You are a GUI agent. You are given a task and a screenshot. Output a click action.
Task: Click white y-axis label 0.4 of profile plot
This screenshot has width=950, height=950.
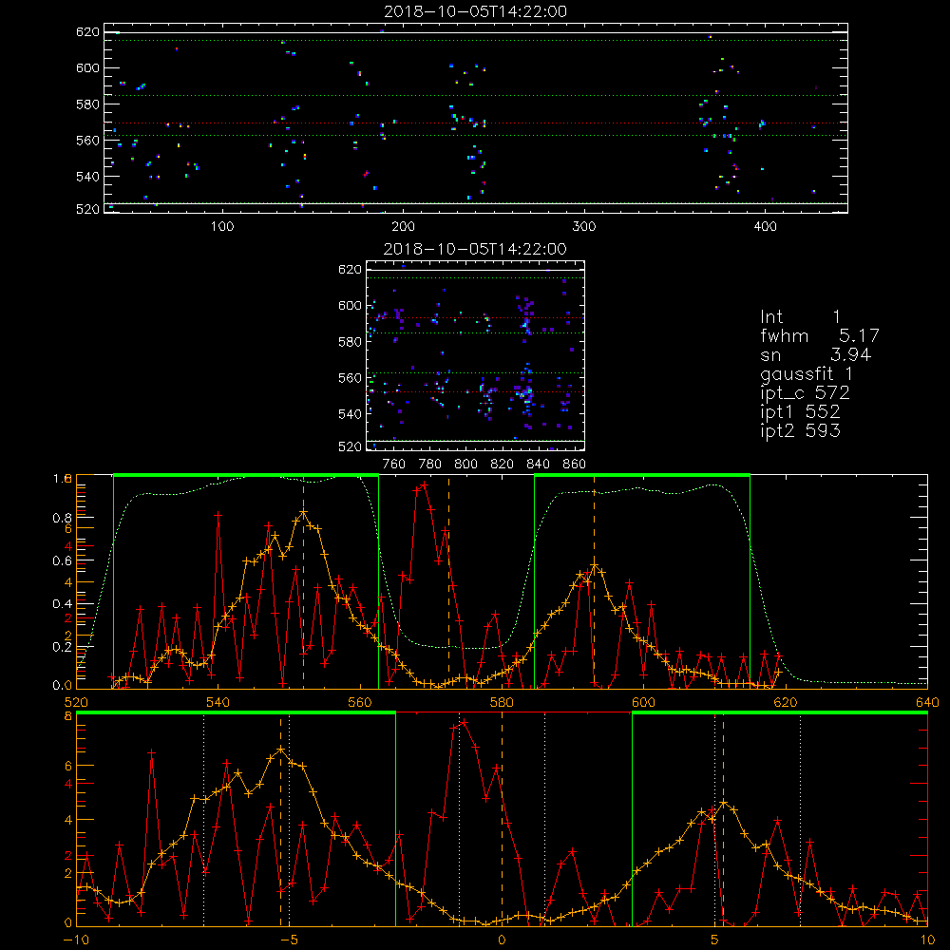[x=63, y=604]
